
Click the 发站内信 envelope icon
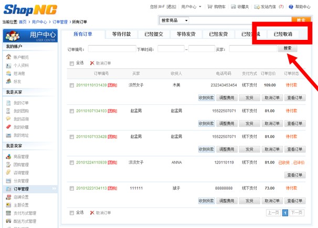point(257,7)
